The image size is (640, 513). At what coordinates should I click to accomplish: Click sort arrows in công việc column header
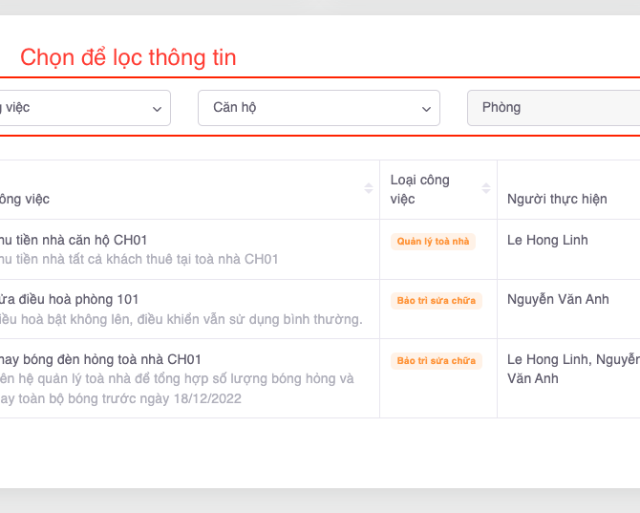click(x=369, y=189)
